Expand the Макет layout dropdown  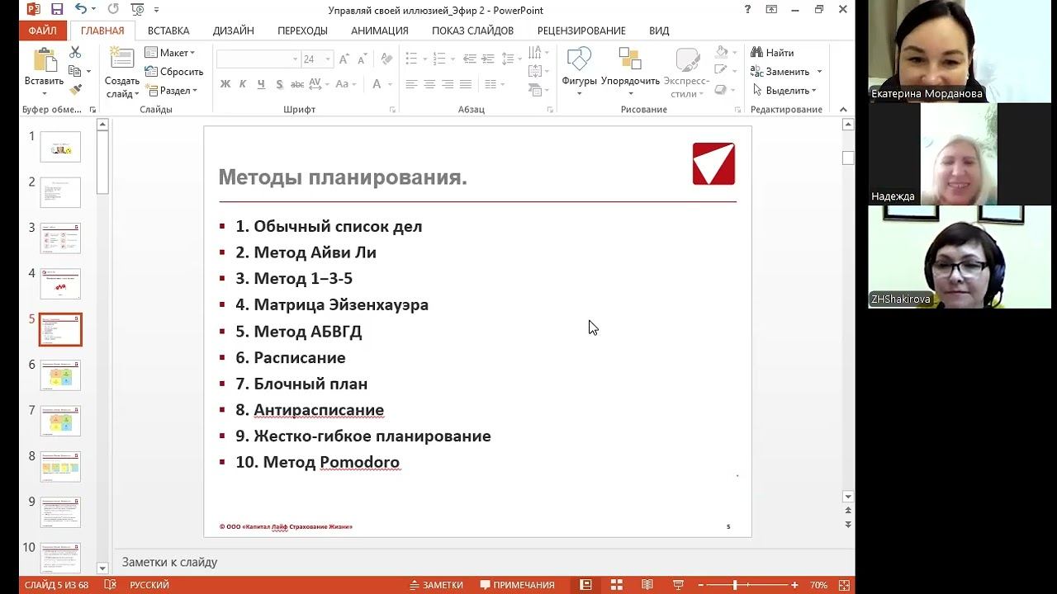click(x=170, y=53)
